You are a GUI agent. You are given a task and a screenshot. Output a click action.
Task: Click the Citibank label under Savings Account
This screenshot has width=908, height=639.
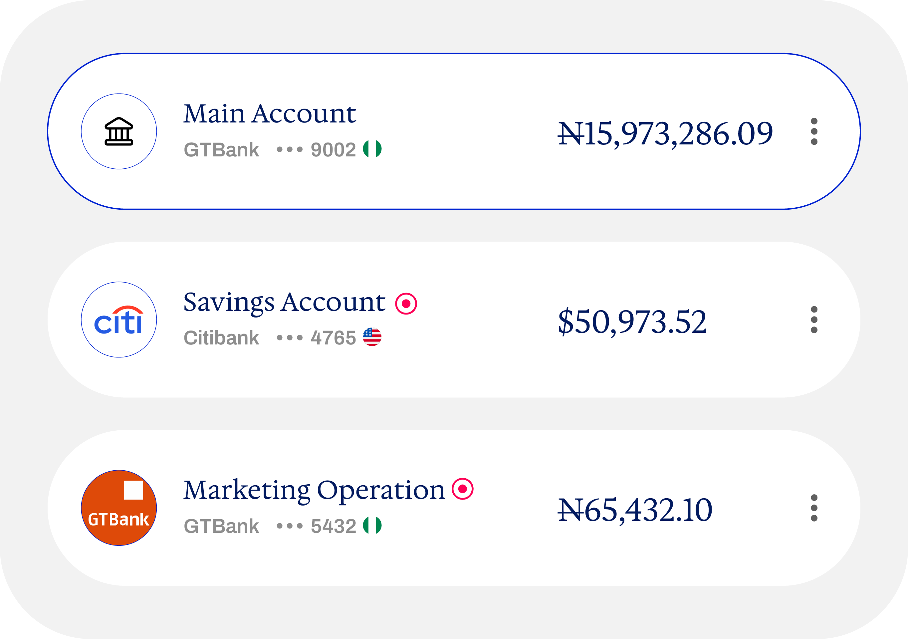tap(221, 338)
